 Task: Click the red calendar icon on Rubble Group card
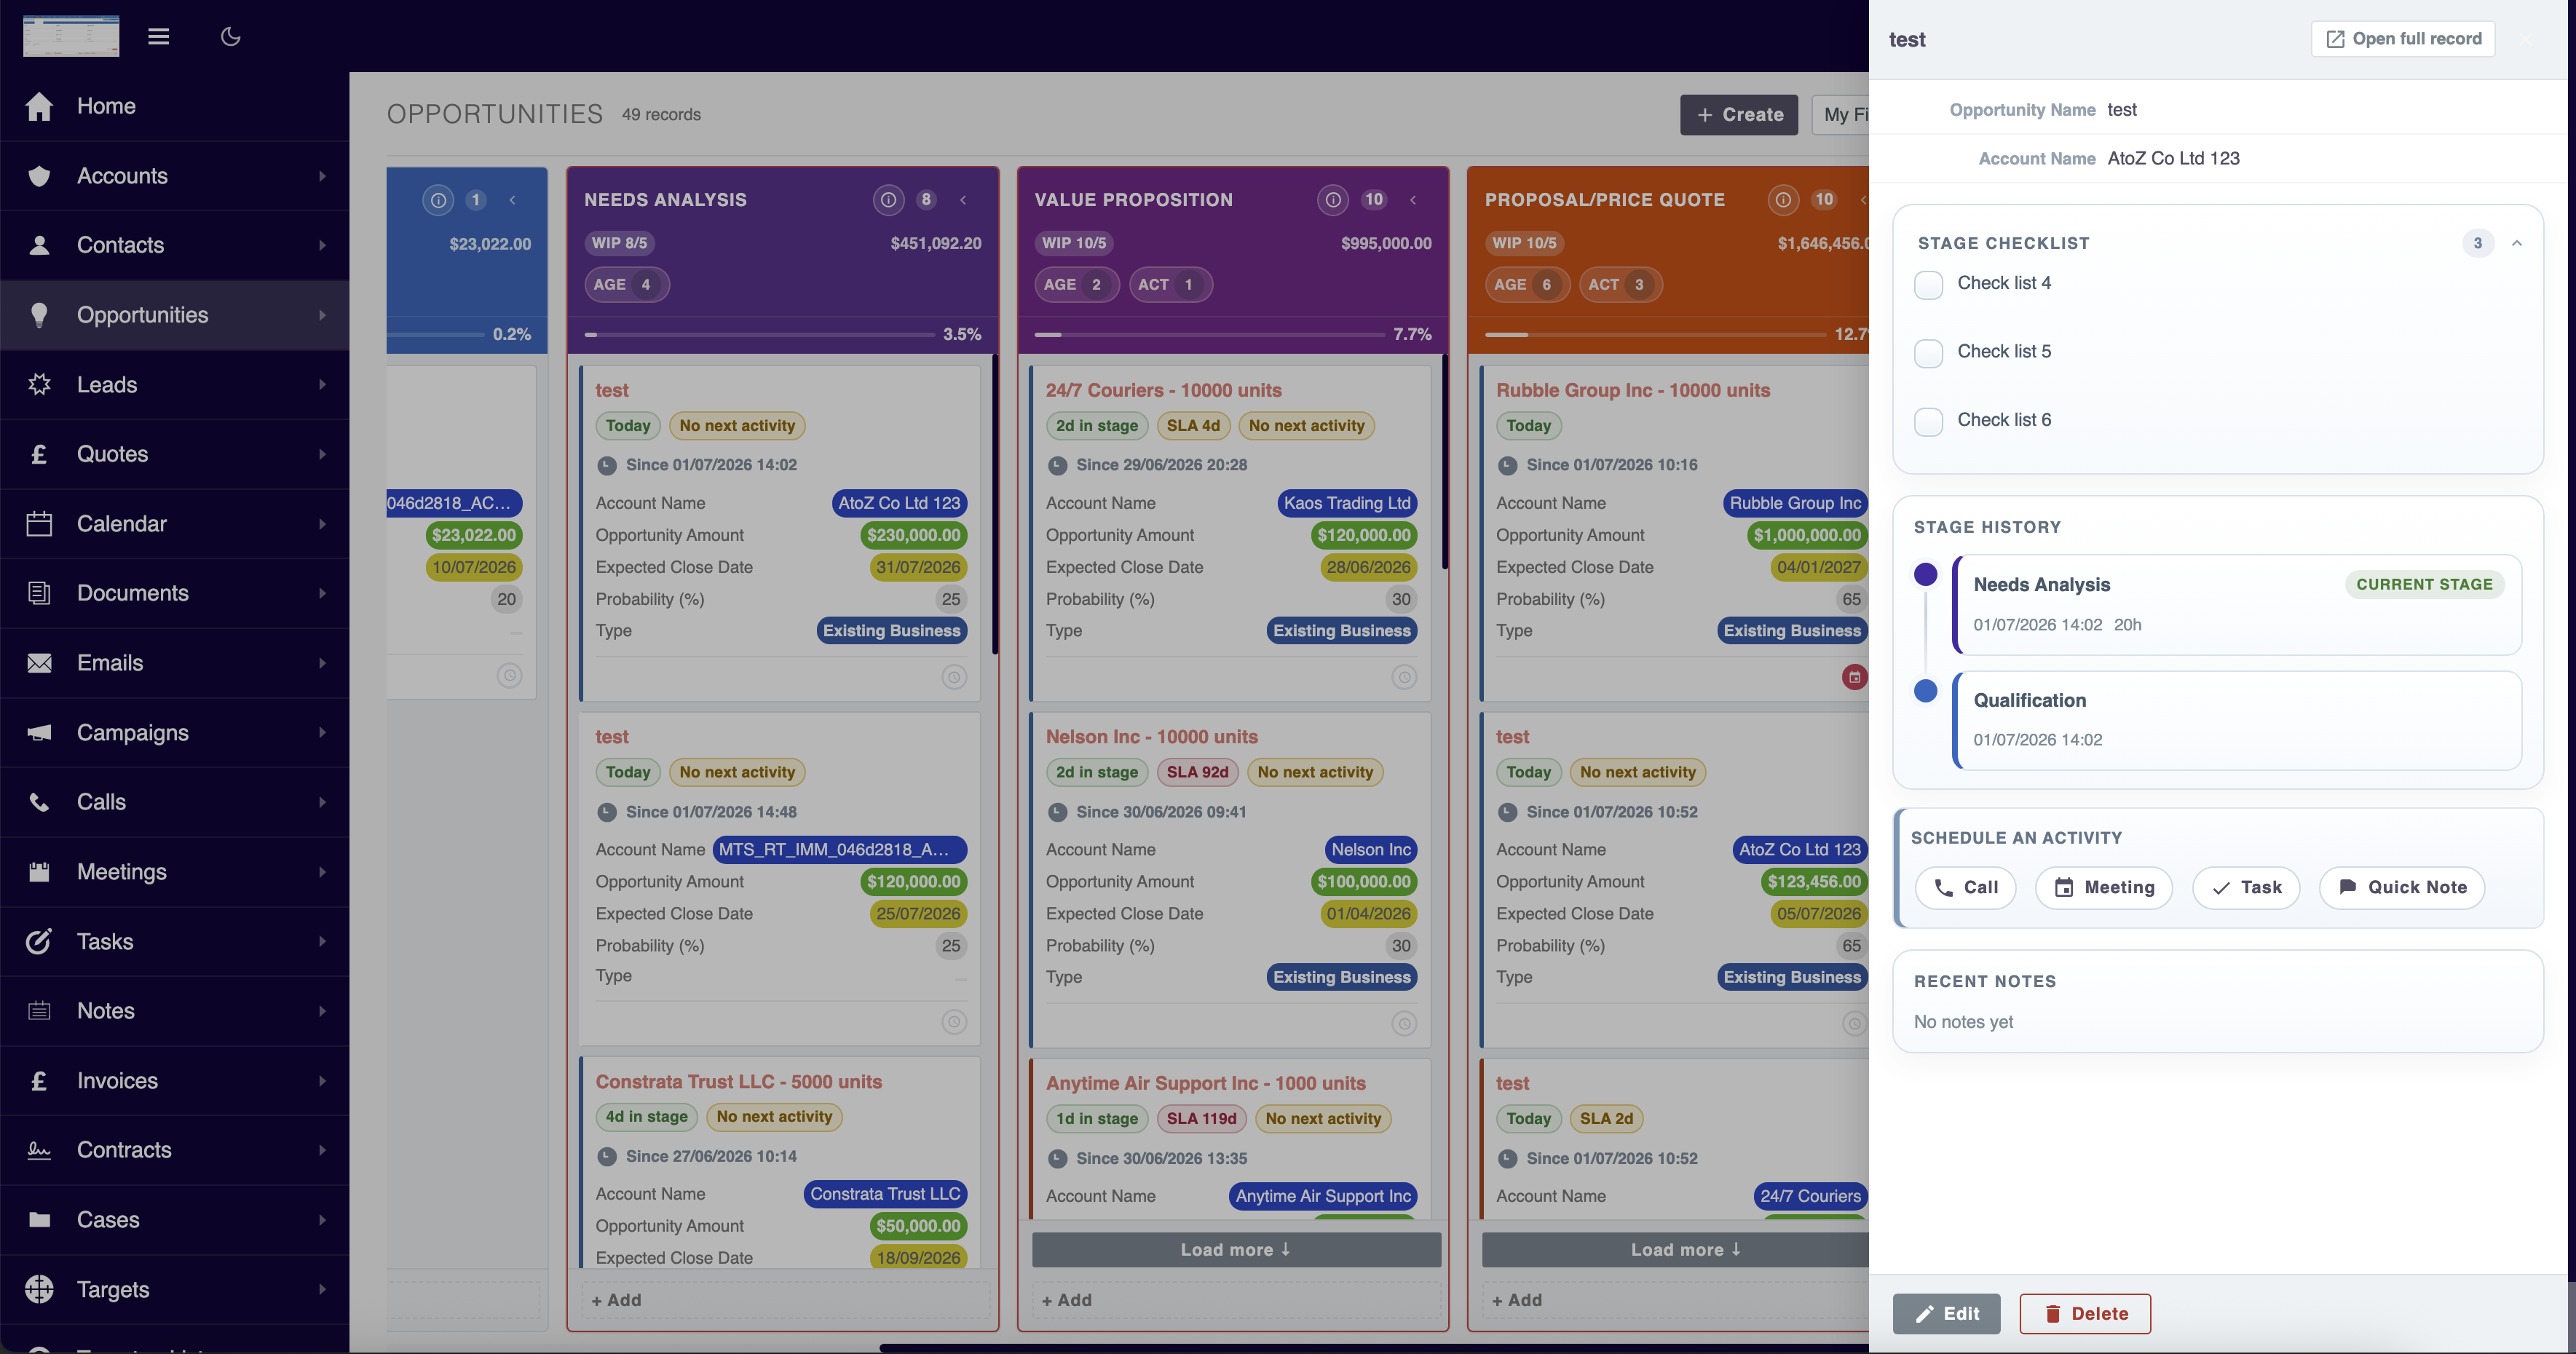pos(1854,677)
